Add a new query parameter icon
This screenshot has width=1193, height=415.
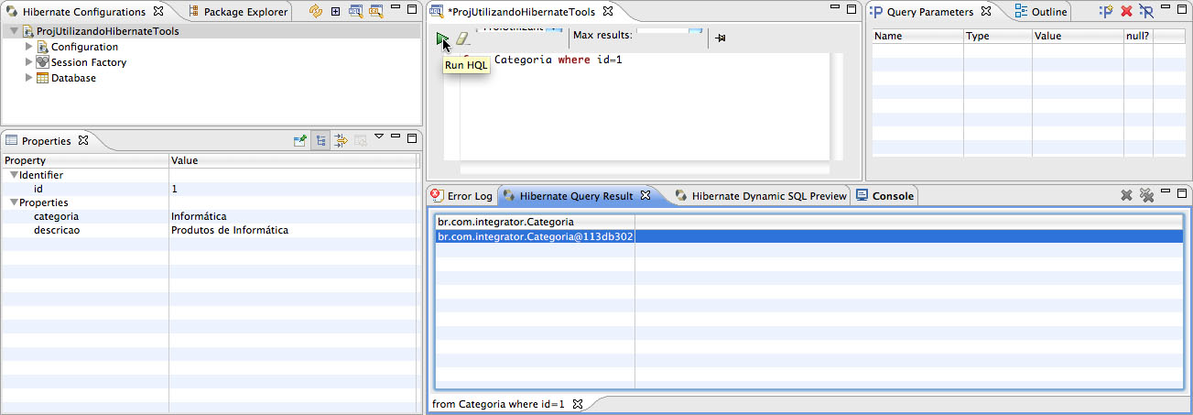coord(1106,12)
